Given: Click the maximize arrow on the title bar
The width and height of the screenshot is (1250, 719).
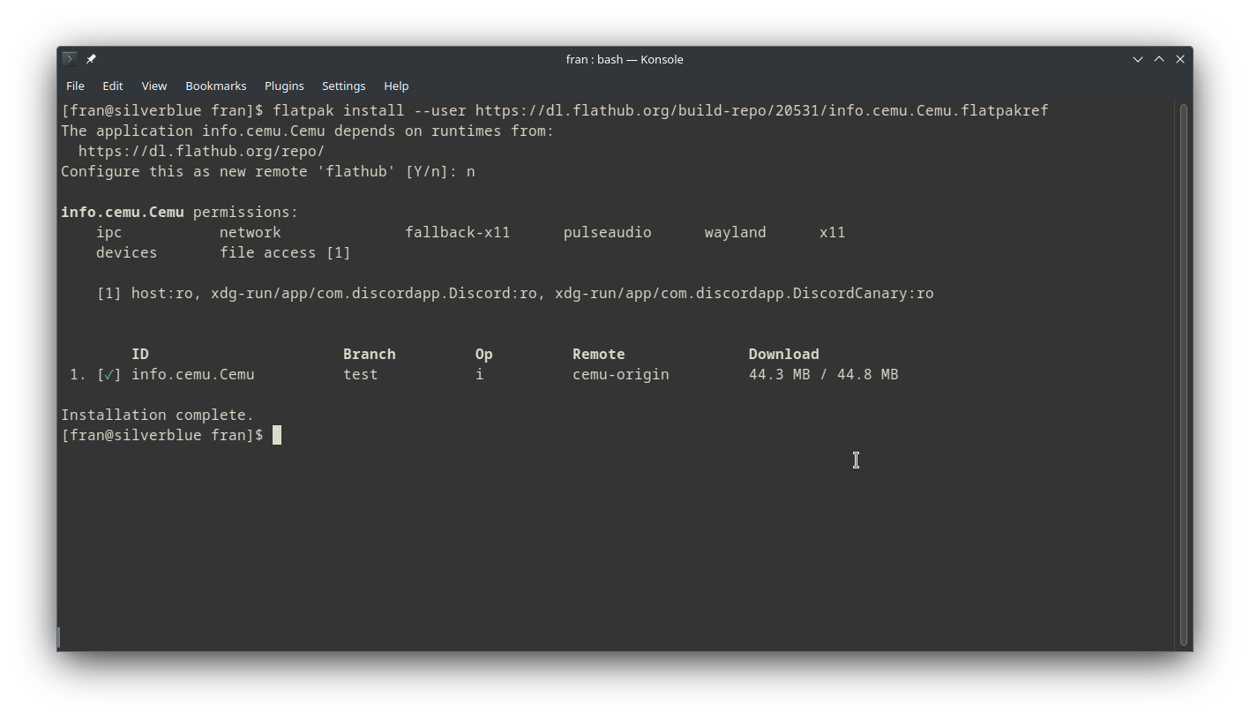Looking at the screenshot, I should pyautogui.click(x=1158, y=58).
